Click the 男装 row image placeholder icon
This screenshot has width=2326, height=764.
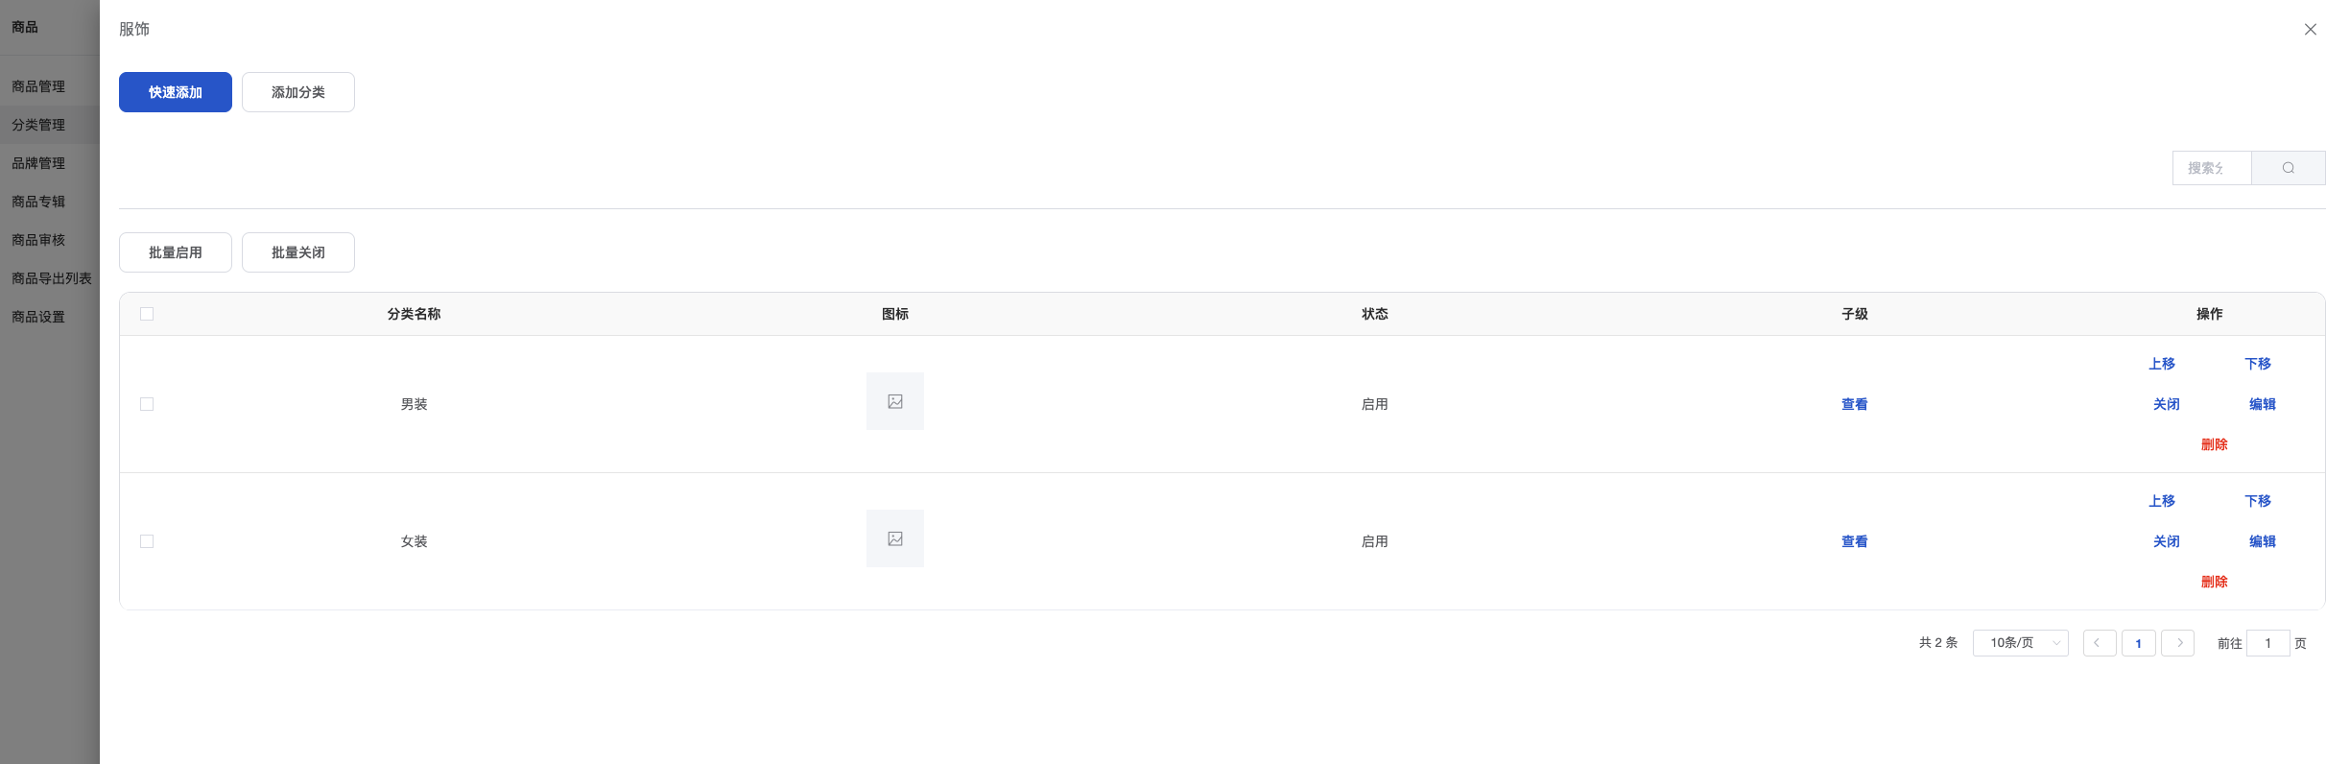[x=895, y=401]
